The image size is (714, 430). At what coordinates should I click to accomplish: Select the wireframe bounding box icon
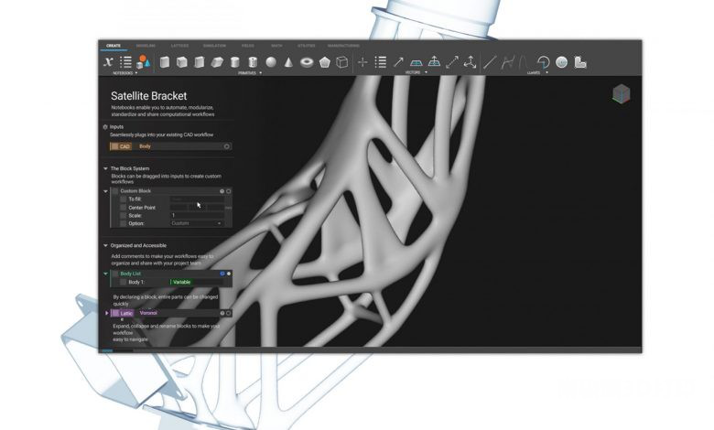tap(342, 62)
